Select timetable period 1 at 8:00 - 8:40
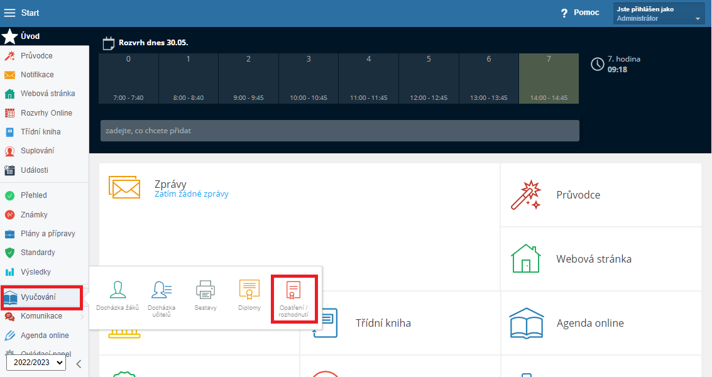The width and height of the screenshot is (712, 377). pyautogui.click(x=189, y=79)
